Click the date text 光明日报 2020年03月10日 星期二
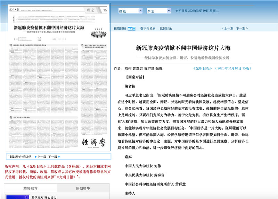Viewport: 278px width, 199px height. click(197, 11)
